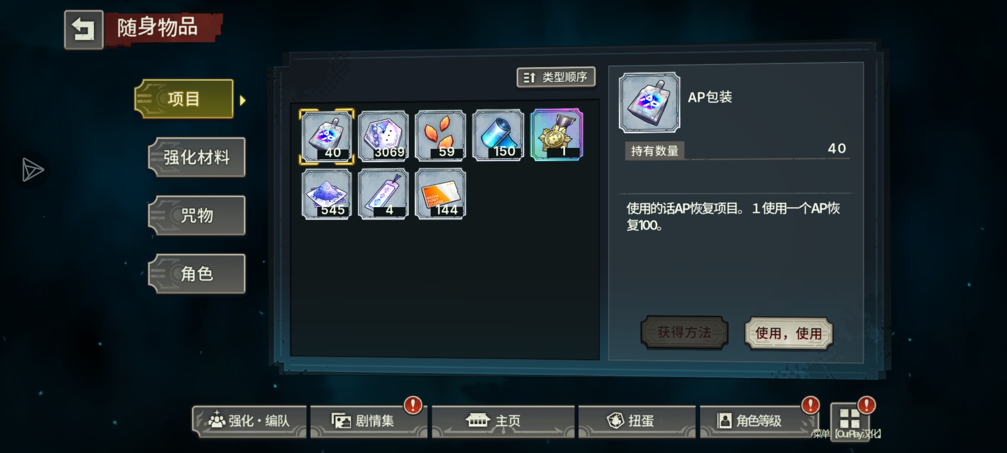This screenshot has width=1007, height=453.
Task: Open the 咒物 category tab
Action: 197,216
